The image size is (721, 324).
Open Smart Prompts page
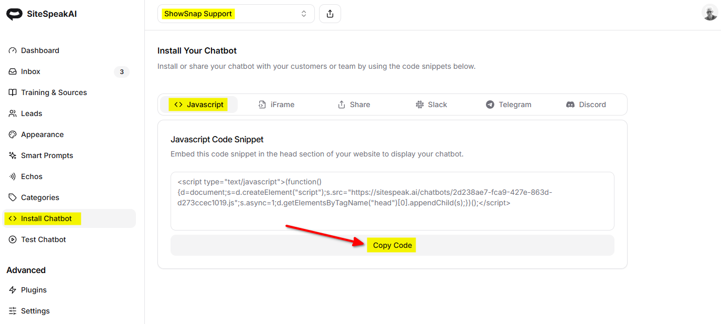69,155
